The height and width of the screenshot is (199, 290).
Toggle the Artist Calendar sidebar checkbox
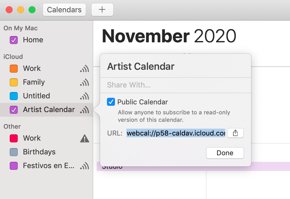[14, 110]
